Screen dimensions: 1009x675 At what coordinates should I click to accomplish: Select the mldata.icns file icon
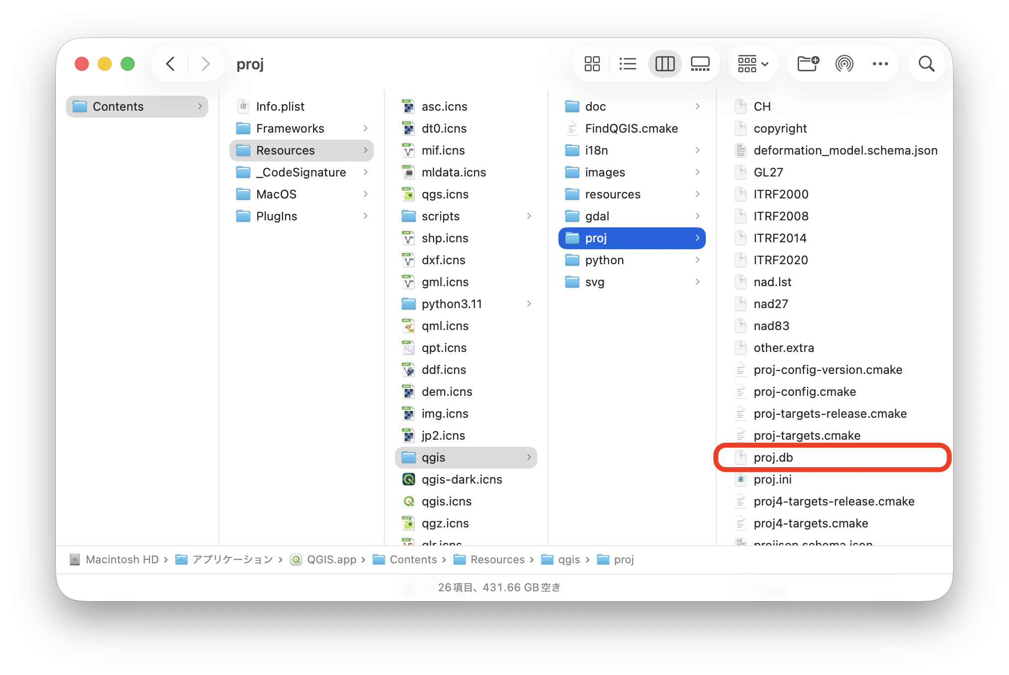point(409,172)
